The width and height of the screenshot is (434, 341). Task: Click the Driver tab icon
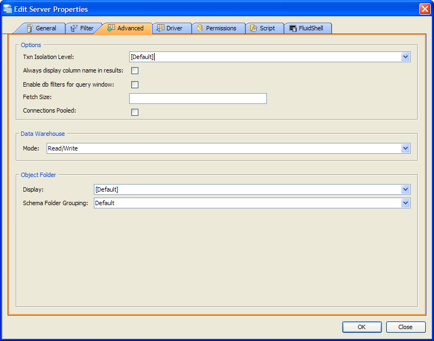coord(160,28)
